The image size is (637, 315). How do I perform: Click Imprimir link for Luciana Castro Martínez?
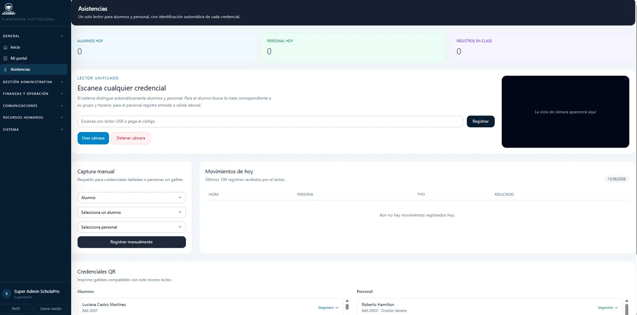328,308
